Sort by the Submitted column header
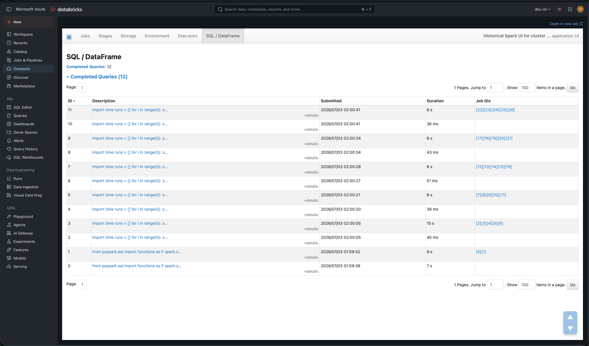This screenshot has width=589, height=346. [x=331, y=101]
